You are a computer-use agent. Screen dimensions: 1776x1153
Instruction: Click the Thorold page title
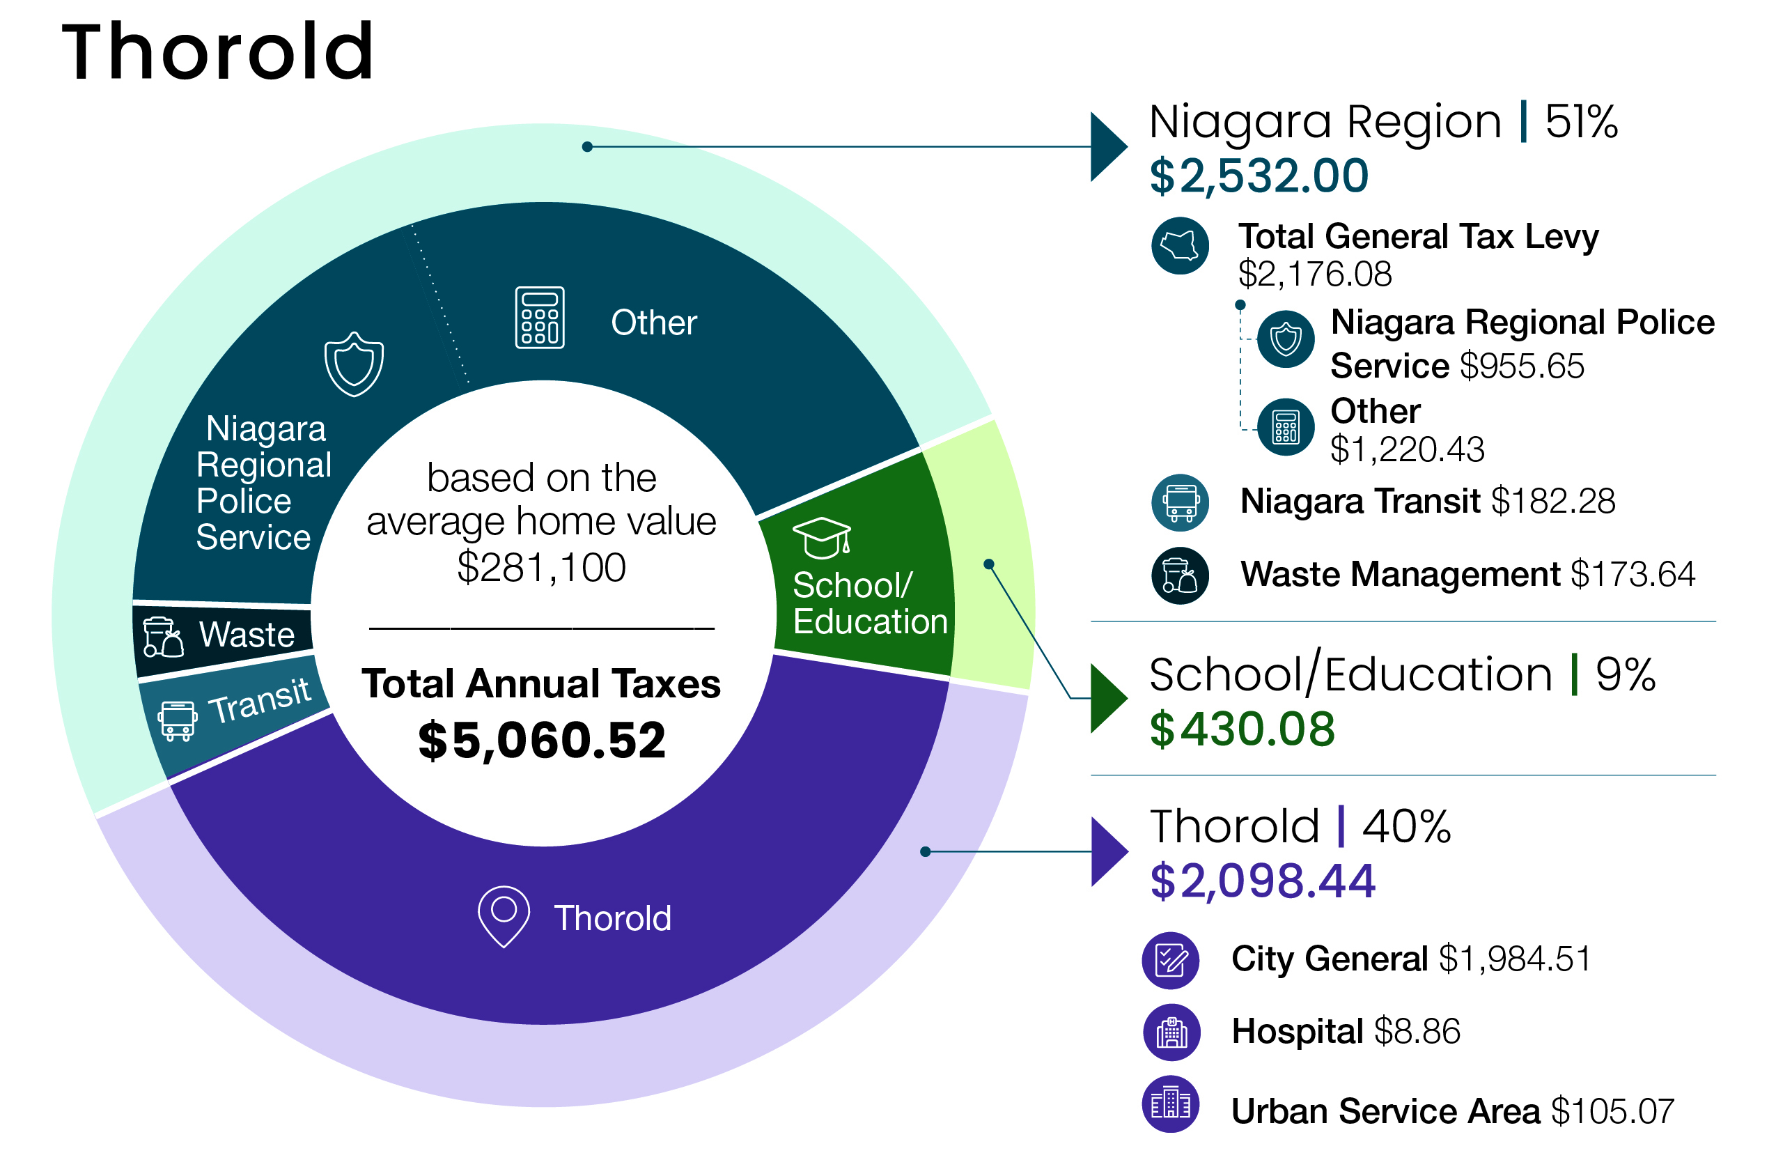click(x=218, y=52)
